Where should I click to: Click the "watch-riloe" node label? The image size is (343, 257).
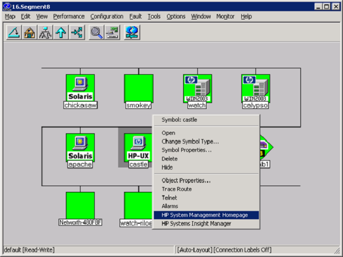[136, 223]
